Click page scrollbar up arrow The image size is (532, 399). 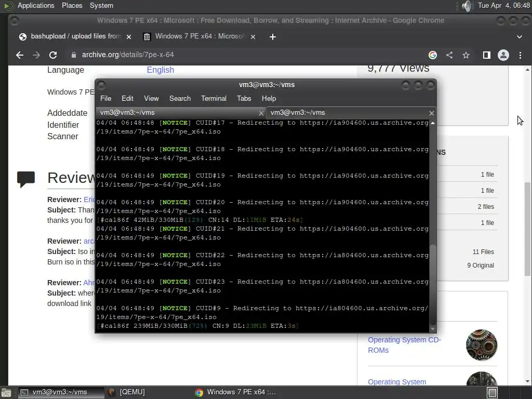click(x=527, y=70)
